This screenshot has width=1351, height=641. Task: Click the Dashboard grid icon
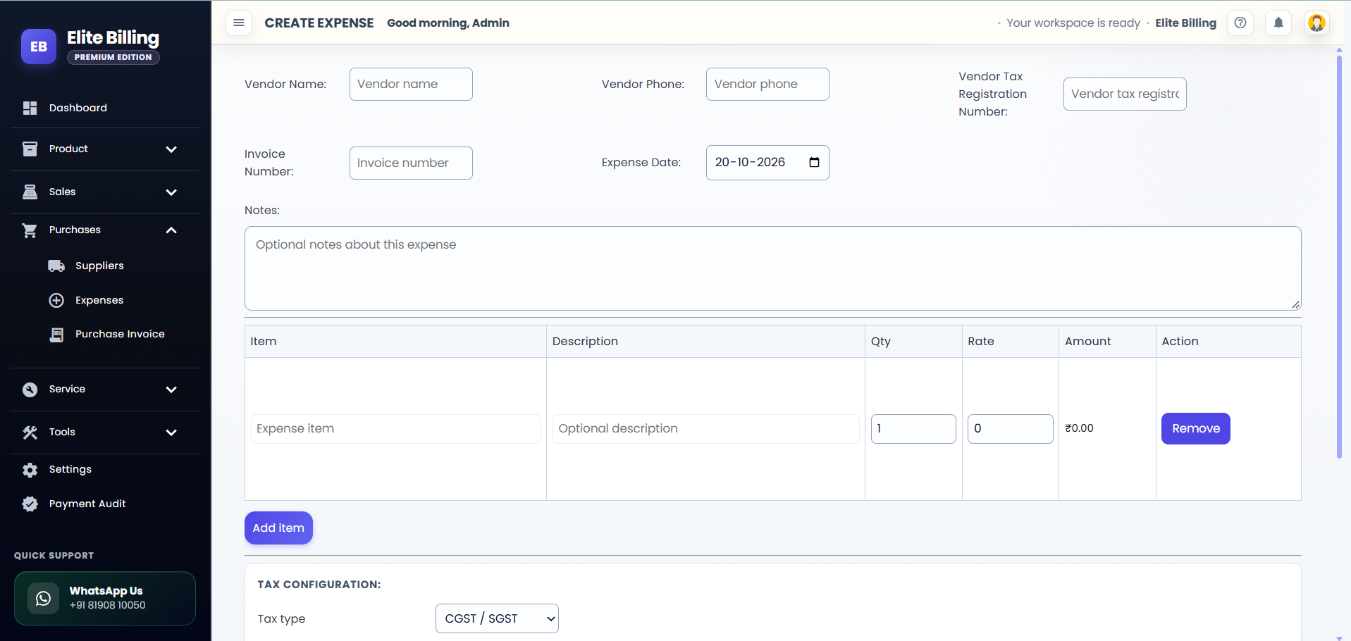tap(30, 108)
